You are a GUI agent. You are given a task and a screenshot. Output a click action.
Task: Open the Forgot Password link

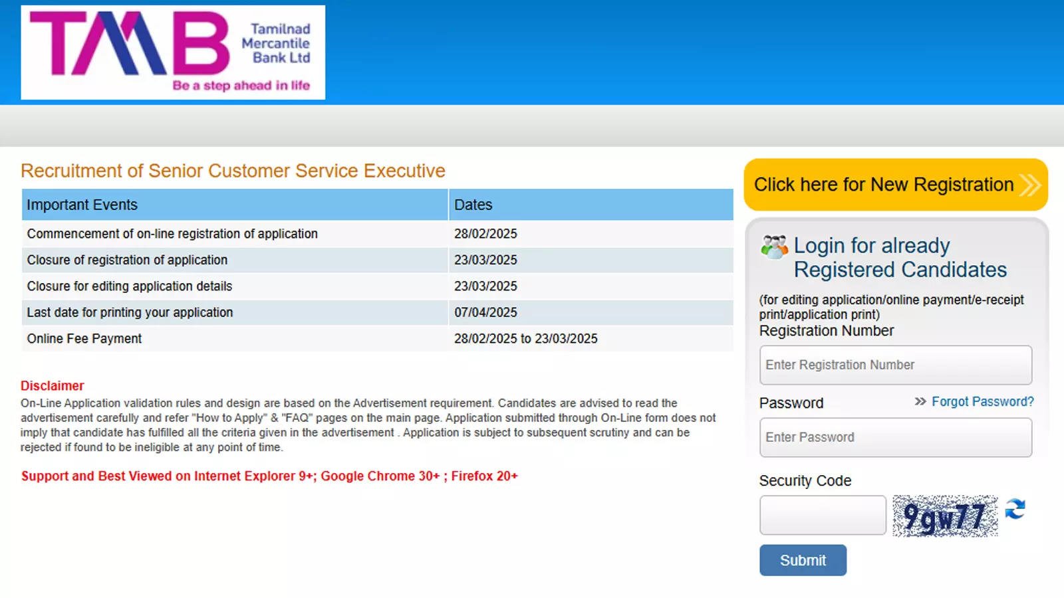pyautogui.click(x=982, y=401)
